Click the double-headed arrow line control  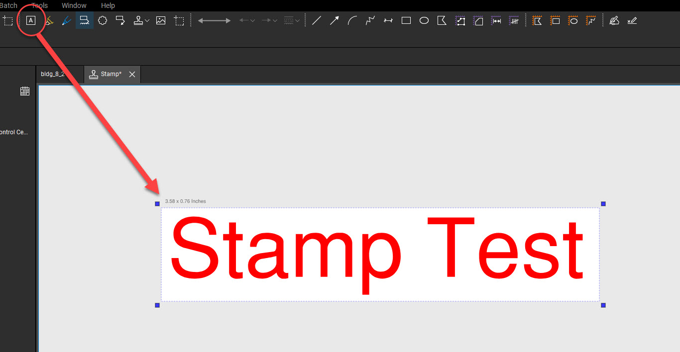[214, 20]
